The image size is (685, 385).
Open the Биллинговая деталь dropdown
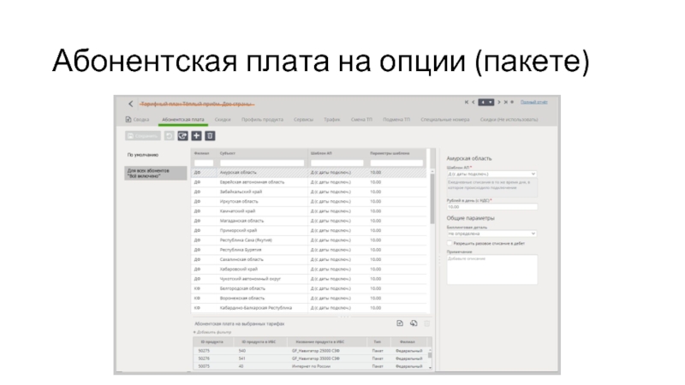491,234
